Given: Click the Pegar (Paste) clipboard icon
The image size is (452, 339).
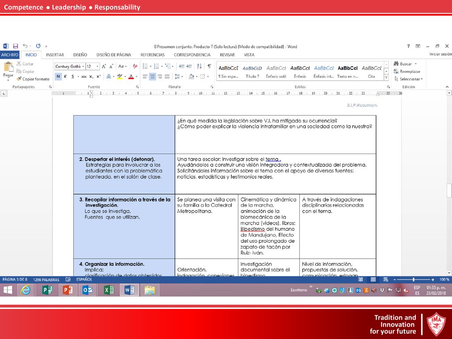Looking at the screenshot, I should point(8,67).
